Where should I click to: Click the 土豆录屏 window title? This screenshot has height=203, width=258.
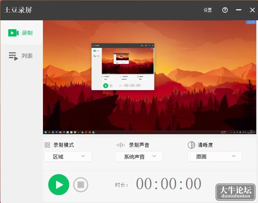click(18, 10)
